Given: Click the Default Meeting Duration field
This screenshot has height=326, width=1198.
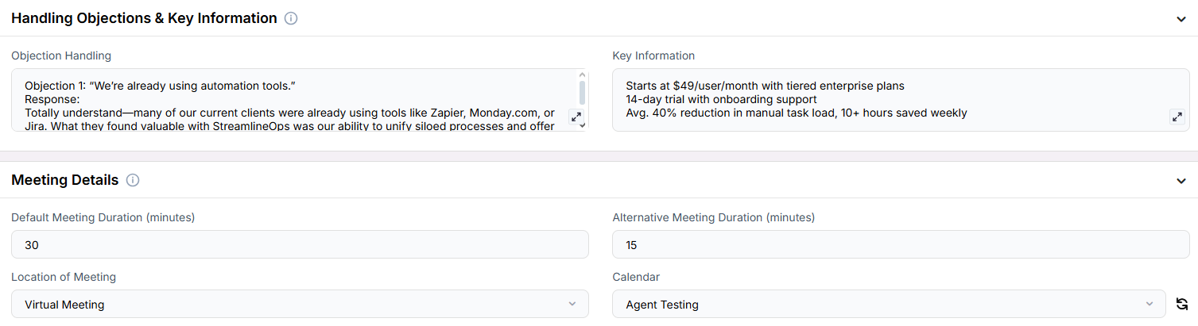Looking at the screenshot, I should pyautogui.click(x=300, y=244).
